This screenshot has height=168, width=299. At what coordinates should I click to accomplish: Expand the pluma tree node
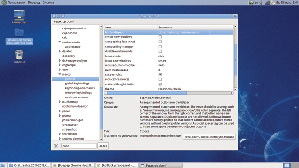(x=60, y=115)
